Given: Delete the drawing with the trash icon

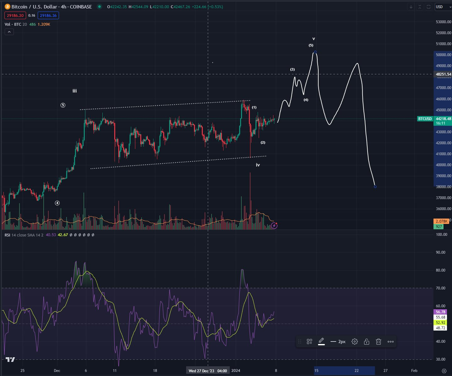Looking at the screenshot, I should point(379,342).
